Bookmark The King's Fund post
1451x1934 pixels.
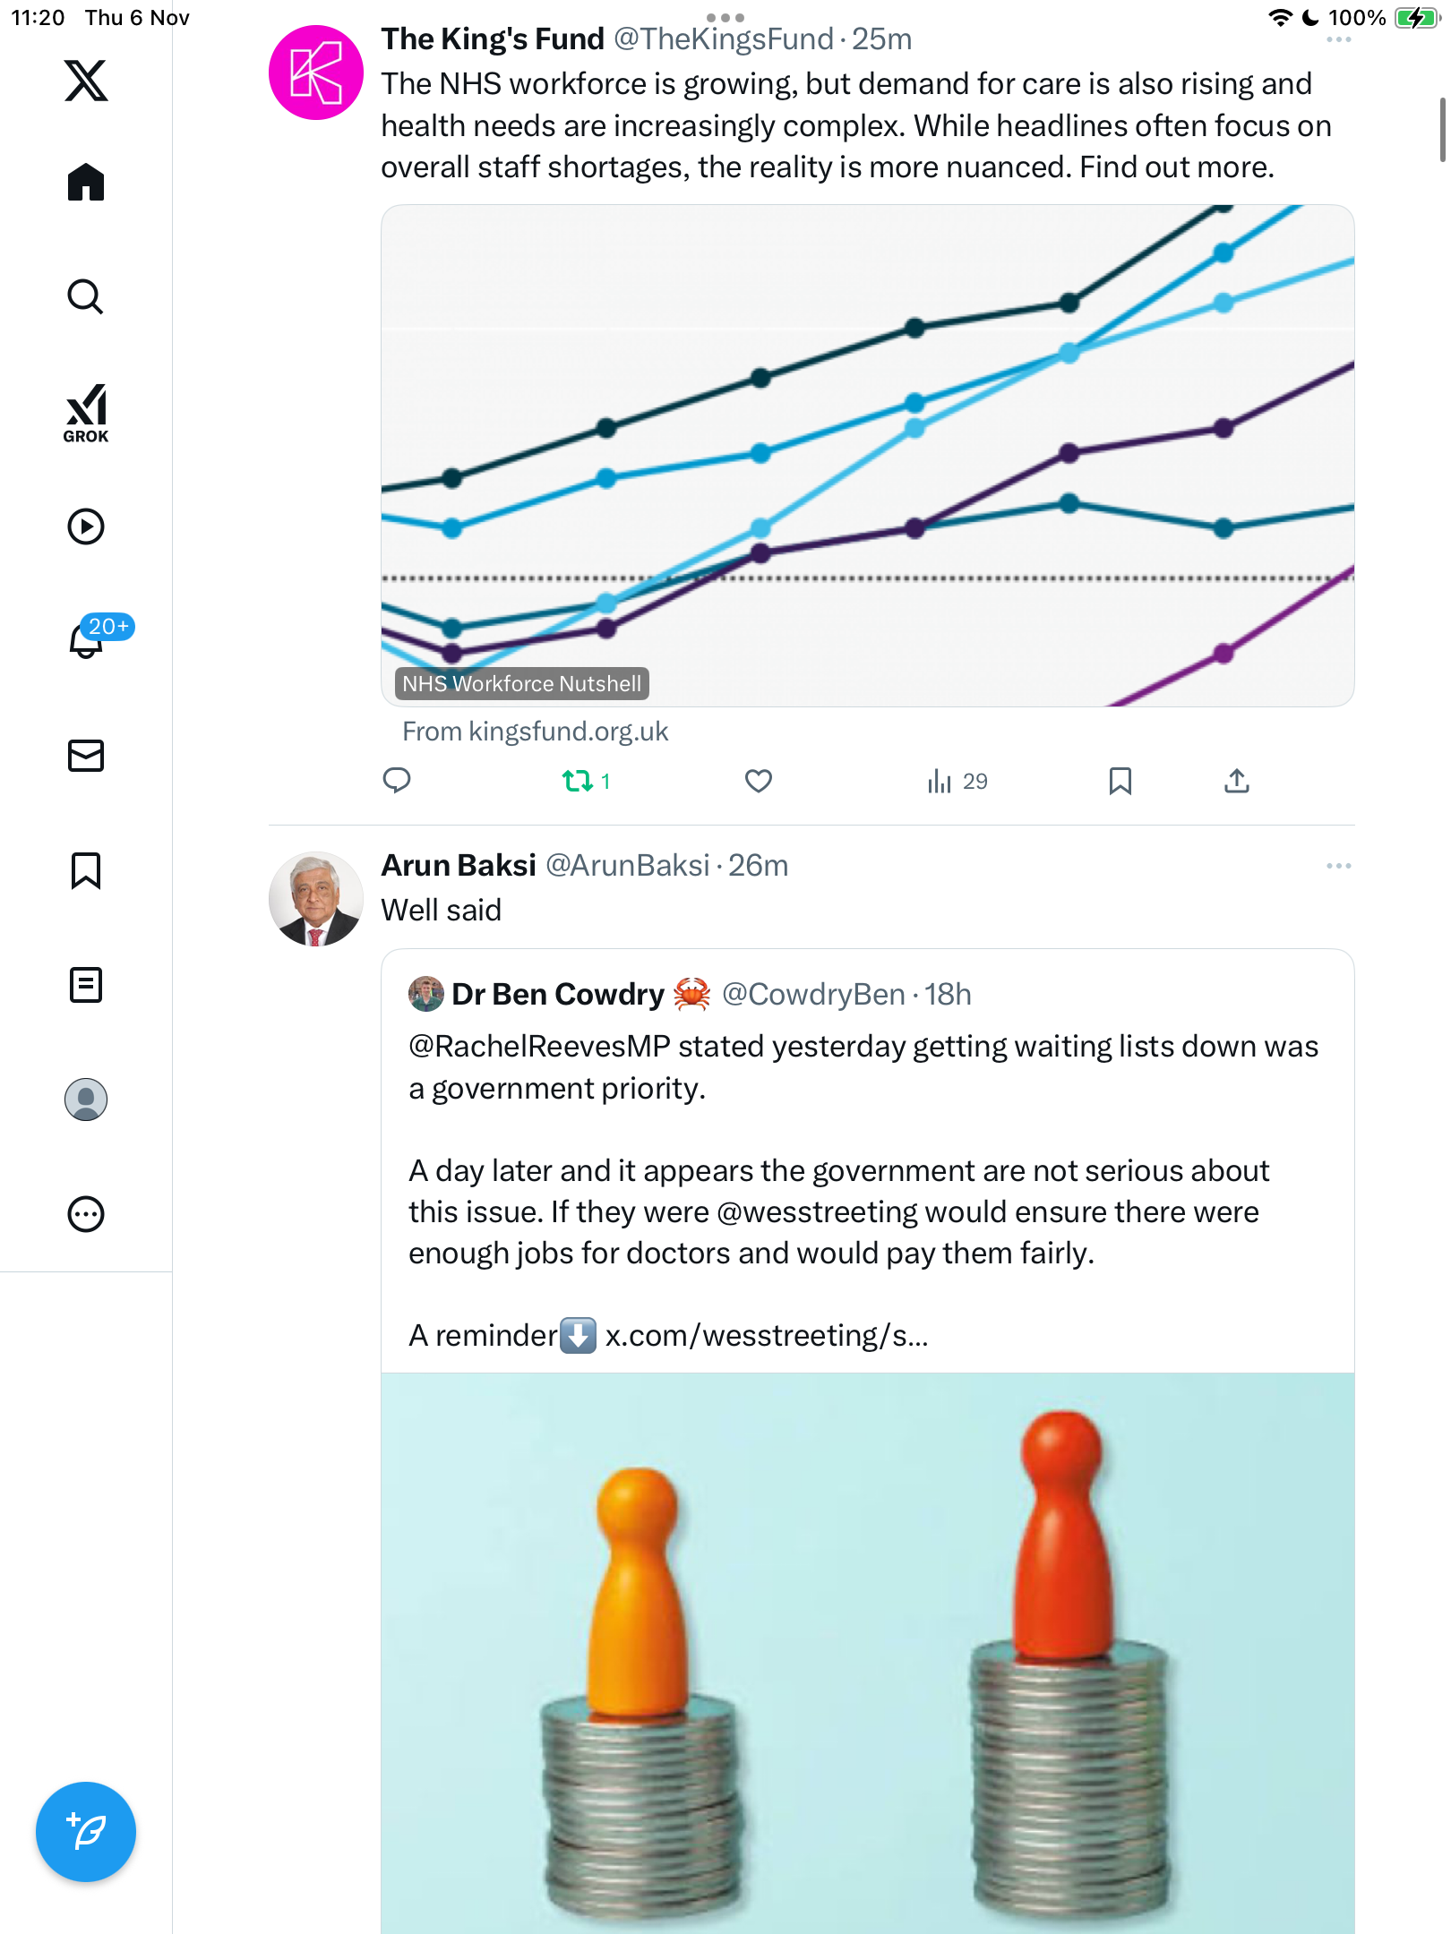click(x=1120, y=782)
